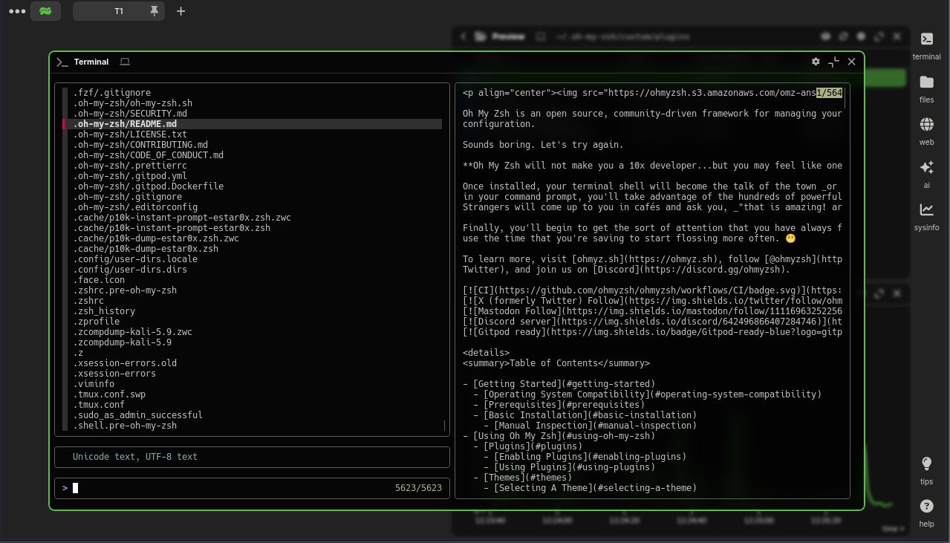Select .viminfo entry

click(x=94, y=384)
